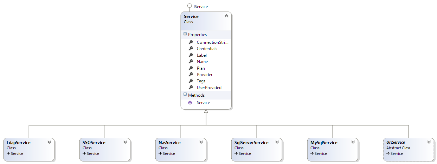Select the Provider property
This screenshot has width=437, height=164.
tap(205, 75)
